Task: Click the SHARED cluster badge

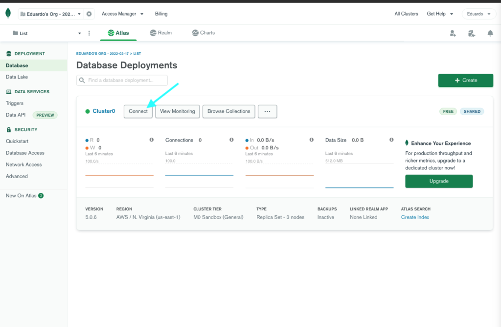Action: coord(472,112)
